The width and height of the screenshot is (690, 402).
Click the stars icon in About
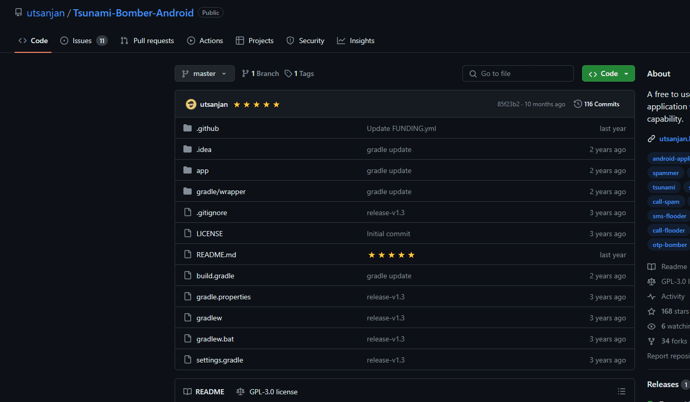(x=651, y=311)
